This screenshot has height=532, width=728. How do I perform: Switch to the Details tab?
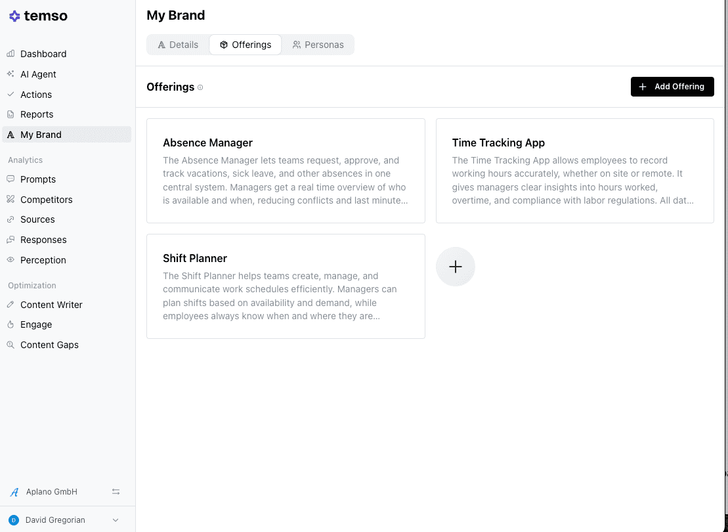178,45
